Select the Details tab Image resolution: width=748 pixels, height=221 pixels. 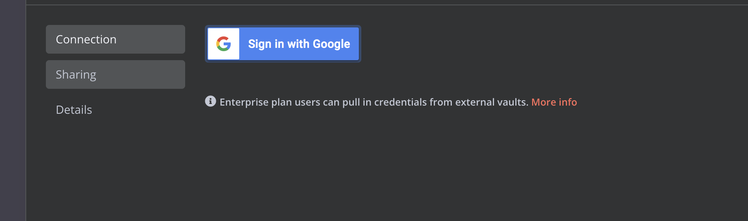pos(116,110)
